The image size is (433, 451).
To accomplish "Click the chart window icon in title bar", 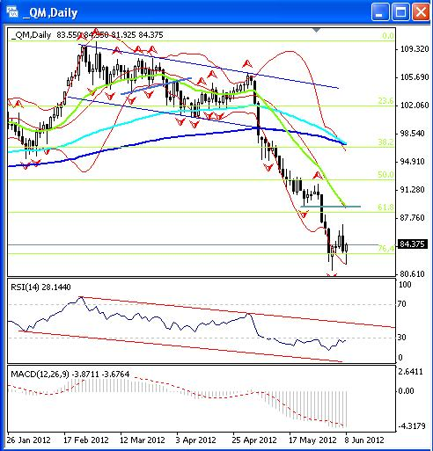I will (12, 12).
